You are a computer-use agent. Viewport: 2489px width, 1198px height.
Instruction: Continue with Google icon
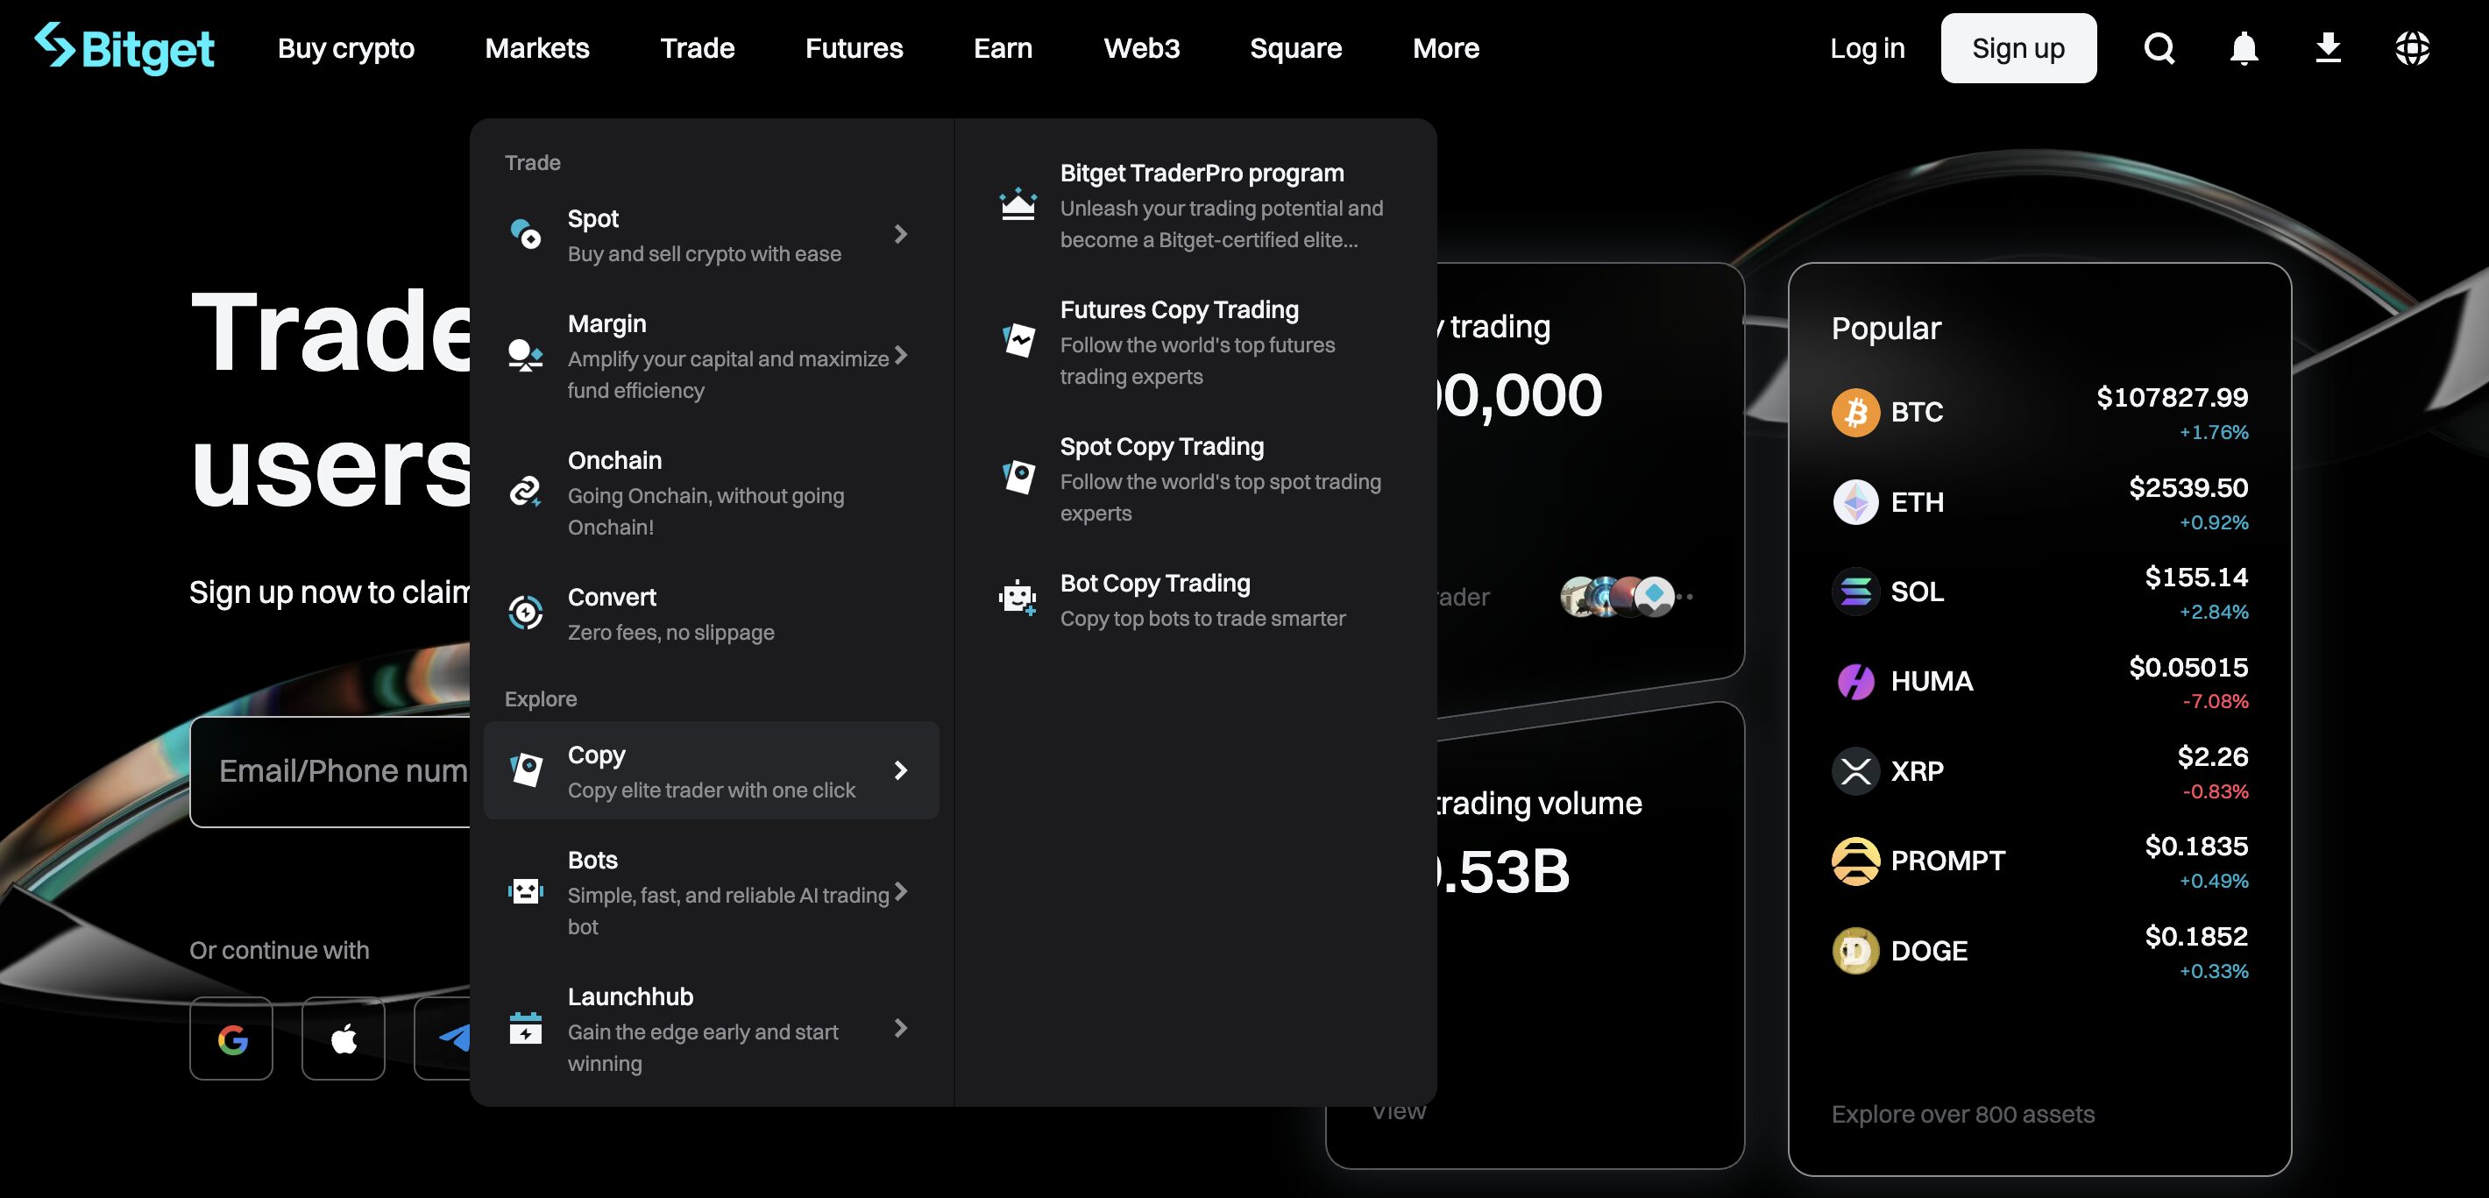[x=232, y=1039]
